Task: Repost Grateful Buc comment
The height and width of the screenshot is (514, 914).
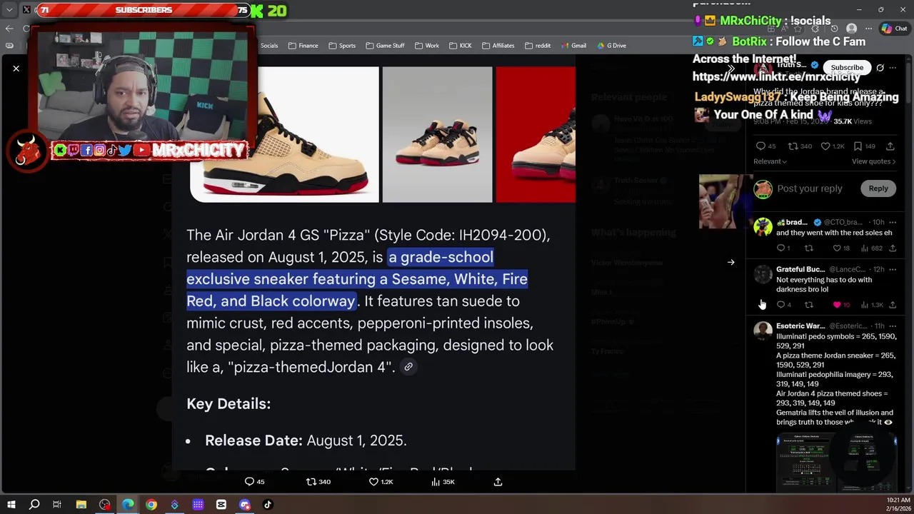Action: (x=809, y=305)
